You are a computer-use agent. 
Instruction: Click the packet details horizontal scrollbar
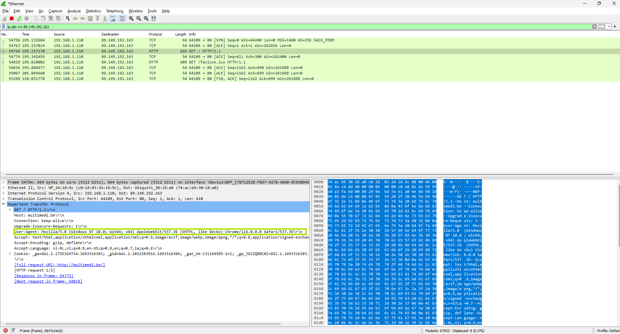tap(143, 324)
